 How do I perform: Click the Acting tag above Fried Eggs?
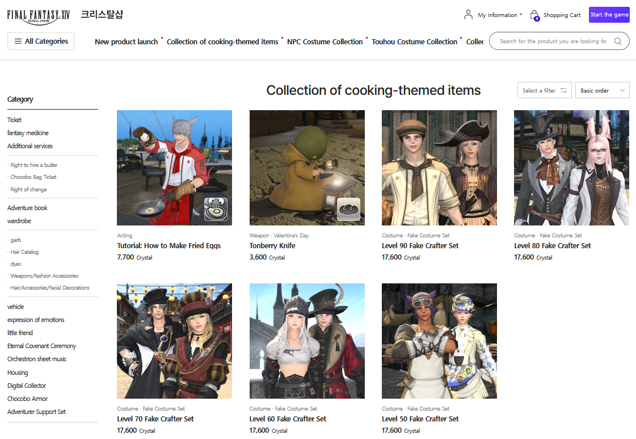point(124,236)
